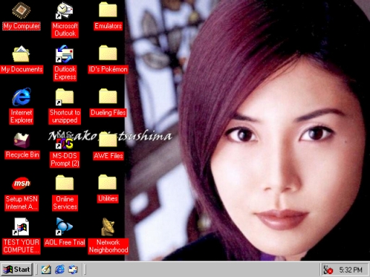
Task: Select the Internet Explorer desktop icon
Action: click(22, 97)
